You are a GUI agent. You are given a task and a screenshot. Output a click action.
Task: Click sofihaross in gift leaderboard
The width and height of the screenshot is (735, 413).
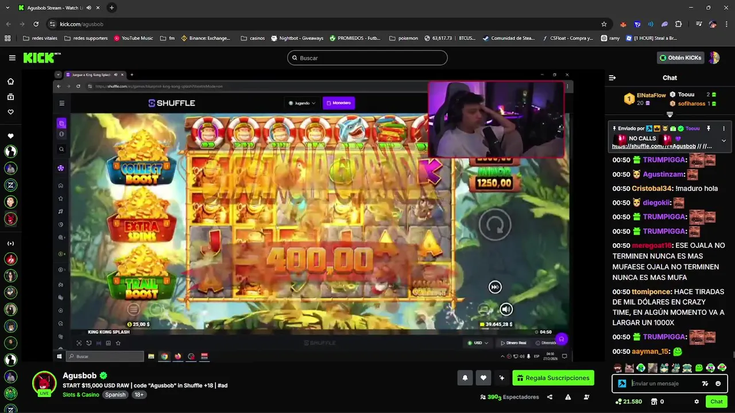pyautogui.click(x=691, y=104)
